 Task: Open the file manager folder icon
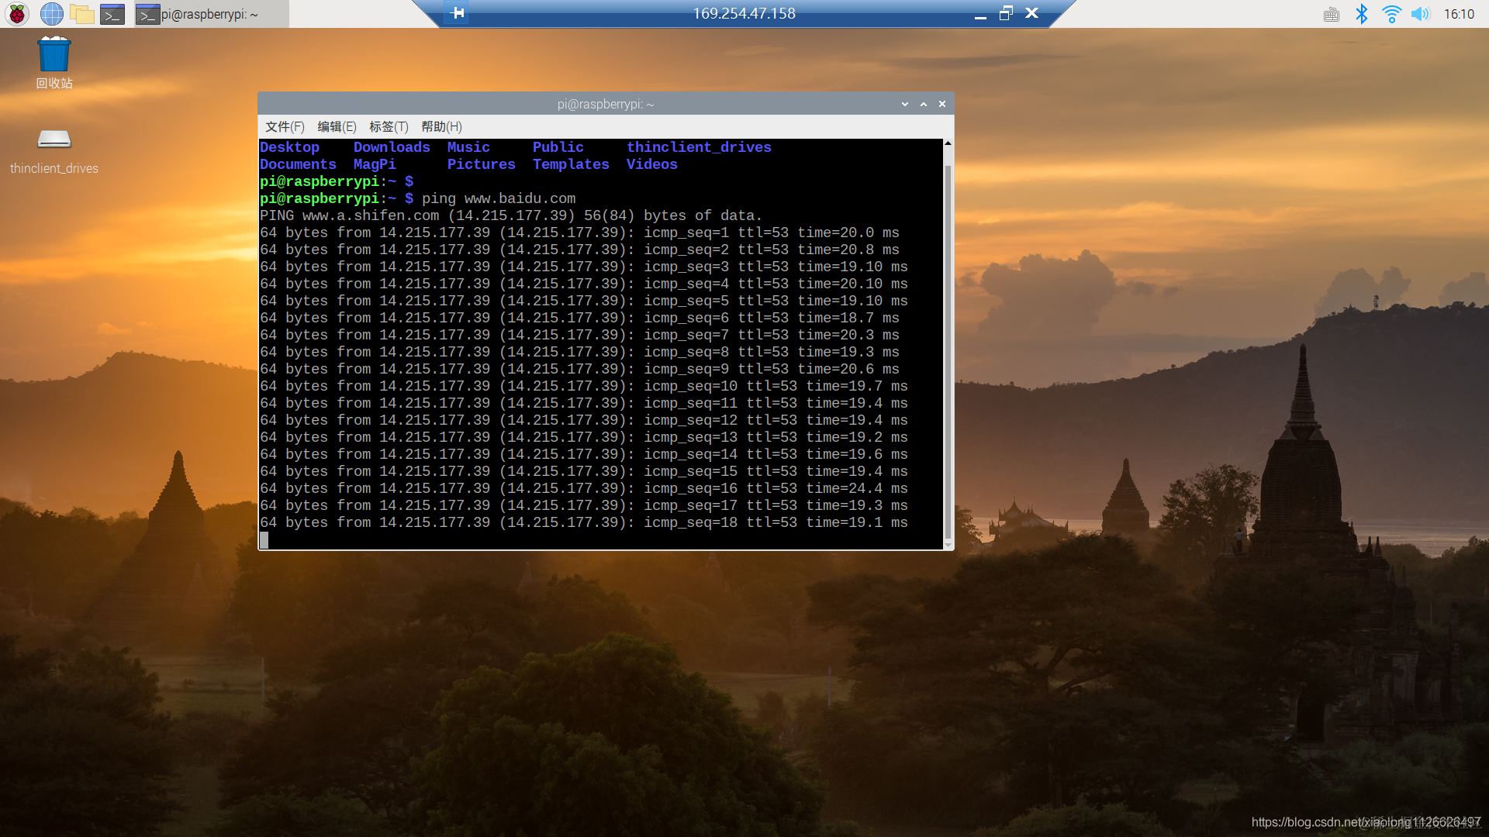[81, 13]
